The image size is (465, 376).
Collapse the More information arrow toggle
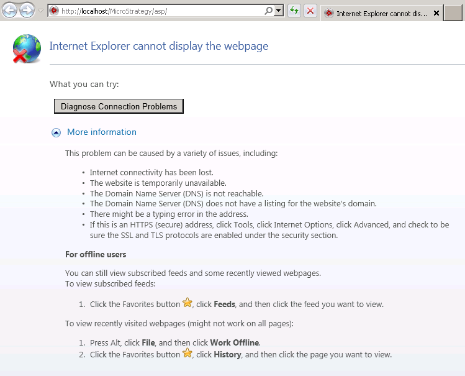click(56, 132)
